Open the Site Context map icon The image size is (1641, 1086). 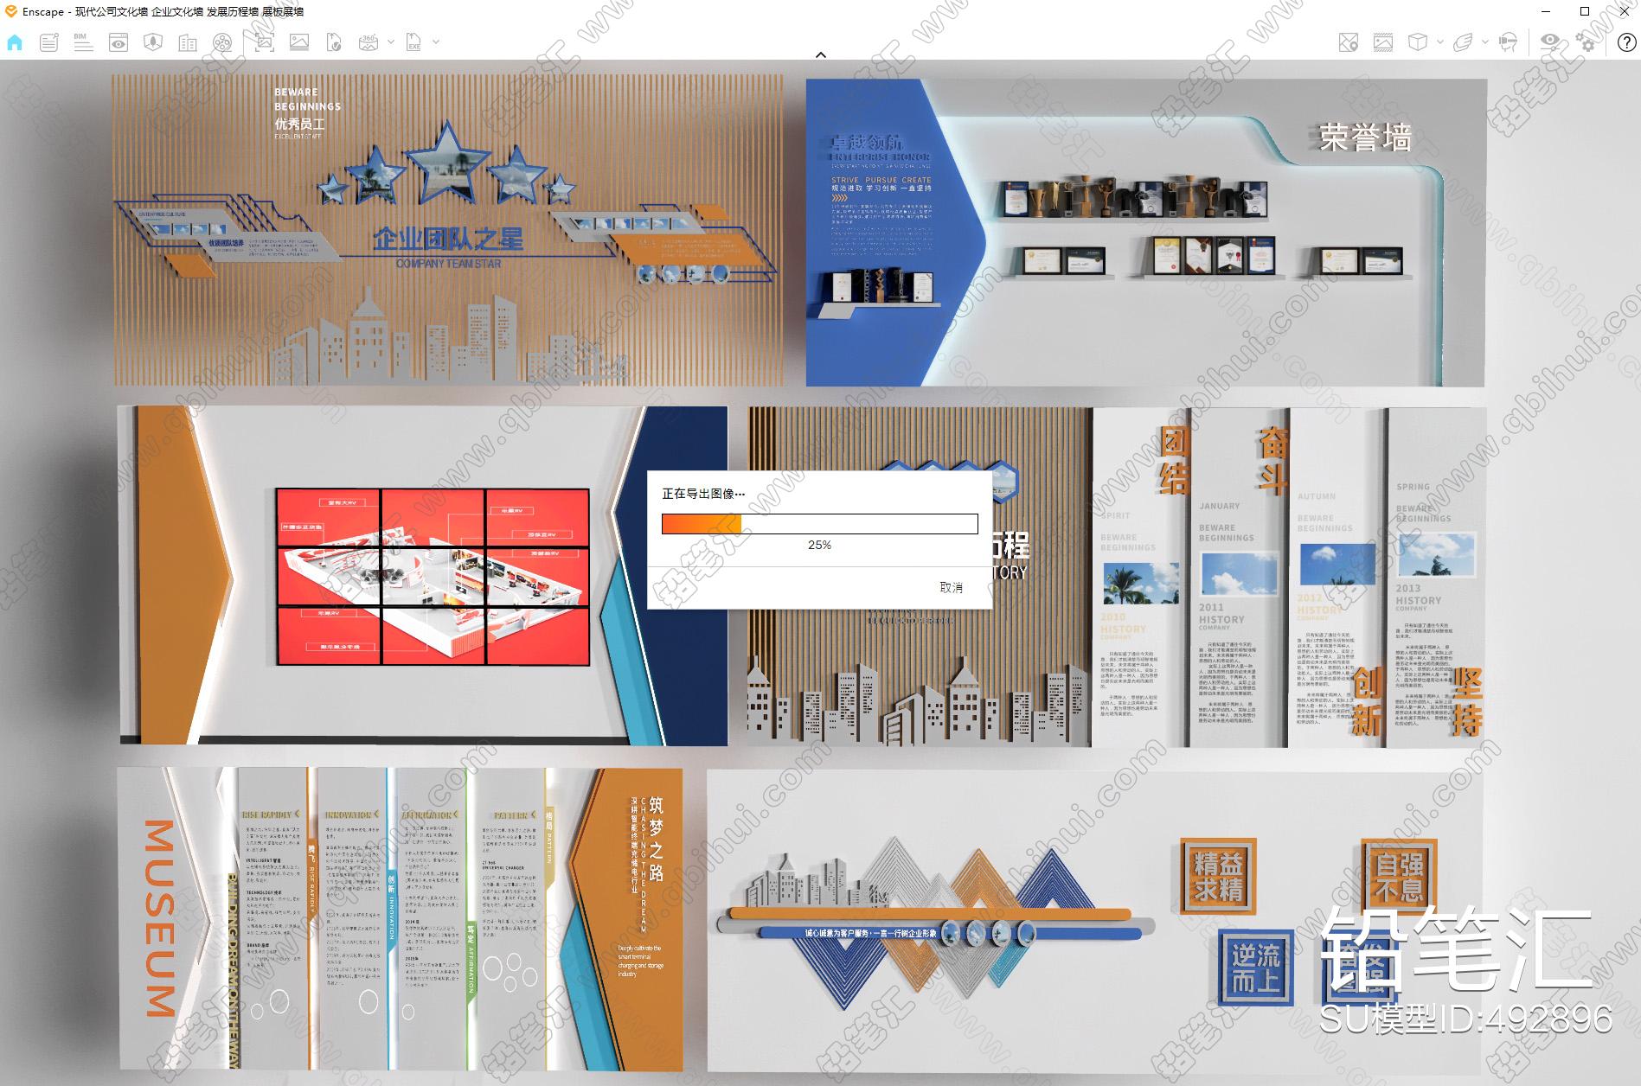(x=1348, y=42)
